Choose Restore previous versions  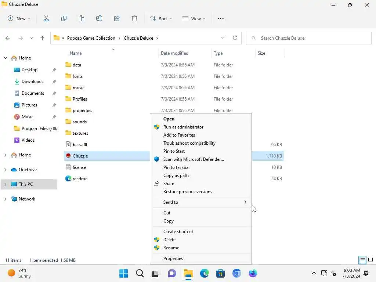tap(201, 192)
